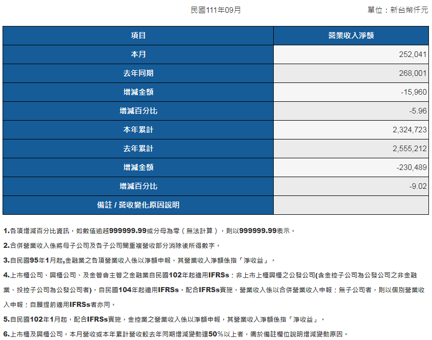Select note 1 about 999999.99 percentage
Image resolution: width=432 pixels, height=340 pixels.
149,231
